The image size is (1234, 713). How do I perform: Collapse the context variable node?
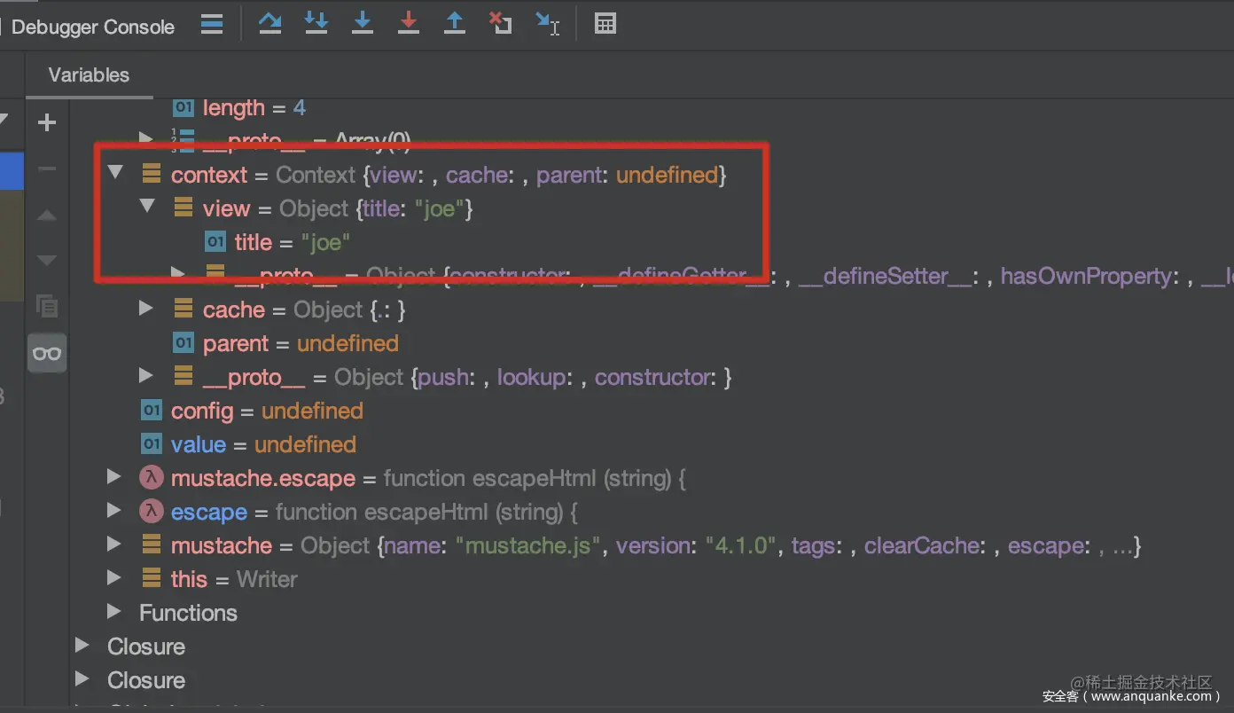click(x=115, y=173)
